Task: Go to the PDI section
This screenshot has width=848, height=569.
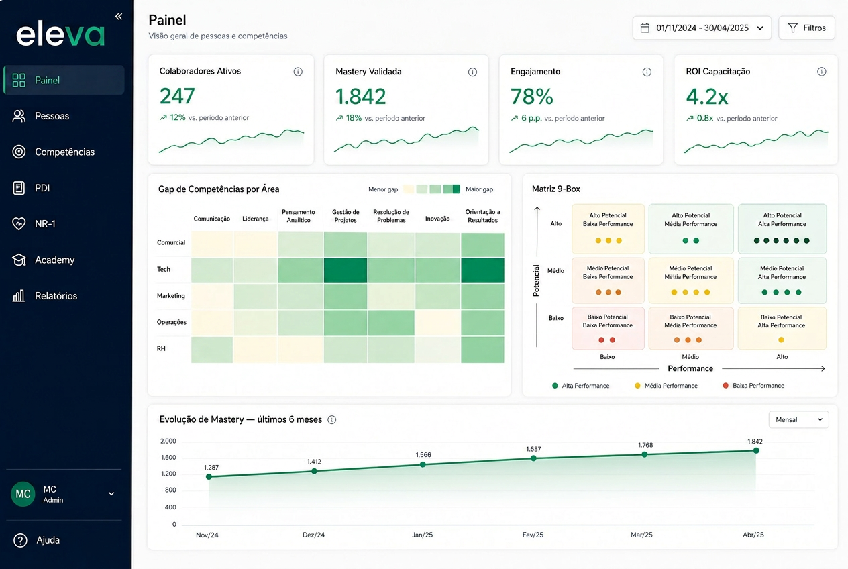Action: point(64,188)
